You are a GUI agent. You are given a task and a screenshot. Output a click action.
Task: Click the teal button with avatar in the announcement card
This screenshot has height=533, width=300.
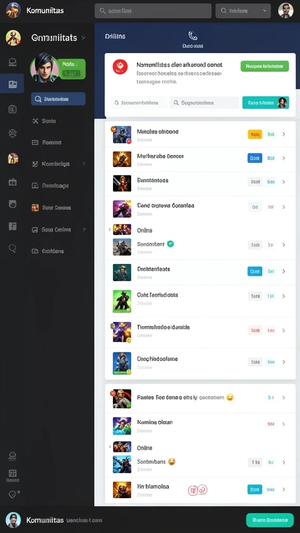(266, 103)
